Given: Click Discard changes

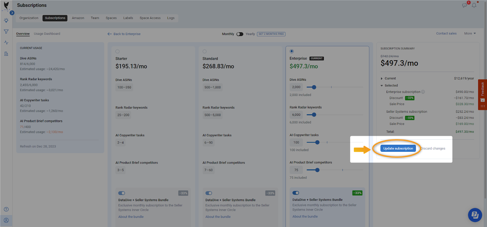Looking at the screenshot, I should click(x=433, y=148).
